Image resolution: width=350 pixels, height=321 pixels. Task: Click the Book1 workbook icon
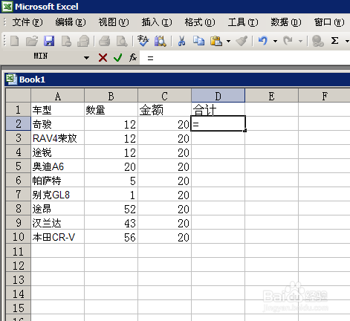click(x=11, y=80)
